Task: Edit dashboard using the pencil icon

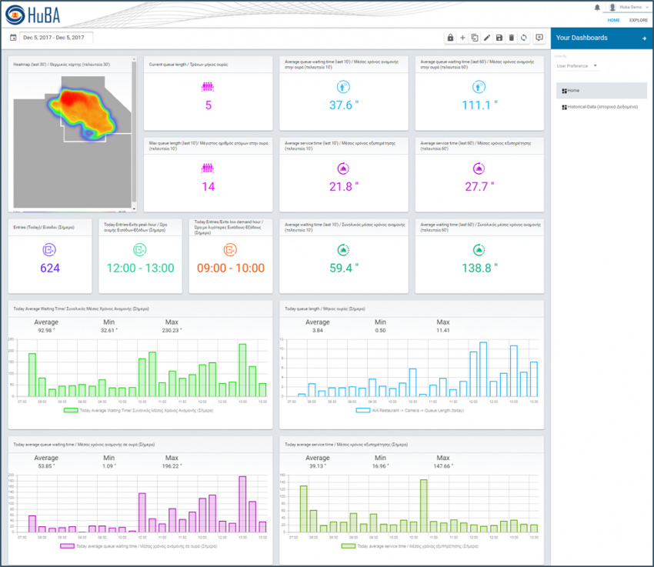Action: point(487,38)
